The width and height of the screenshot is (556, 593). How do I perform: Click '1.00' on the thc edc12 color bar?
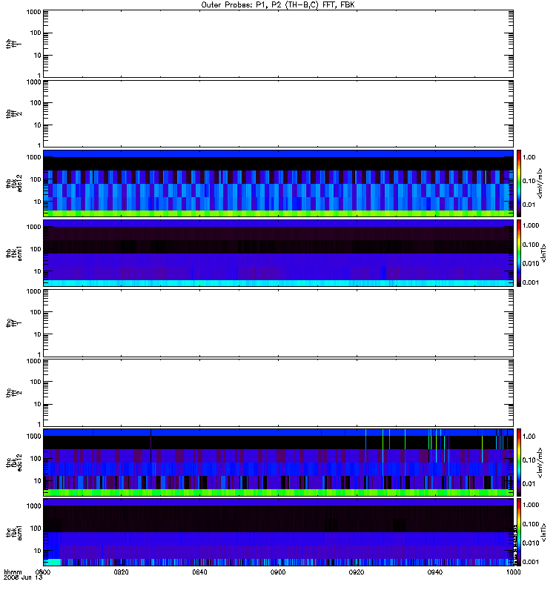(529, 437)
